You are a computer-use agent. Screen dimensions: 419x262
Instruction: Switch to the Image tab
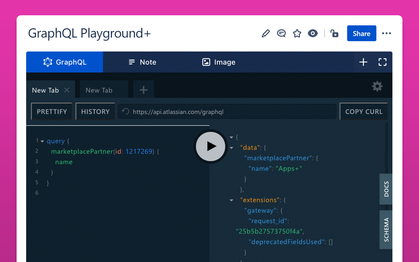point(219,62)
